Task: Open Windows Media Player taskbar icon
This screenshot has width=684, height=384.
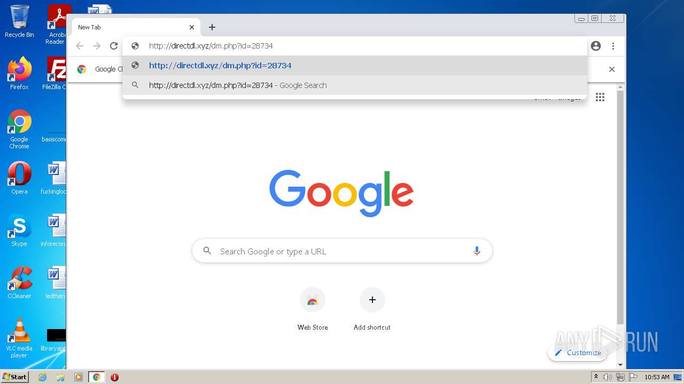Action: (x=79, y=377)
